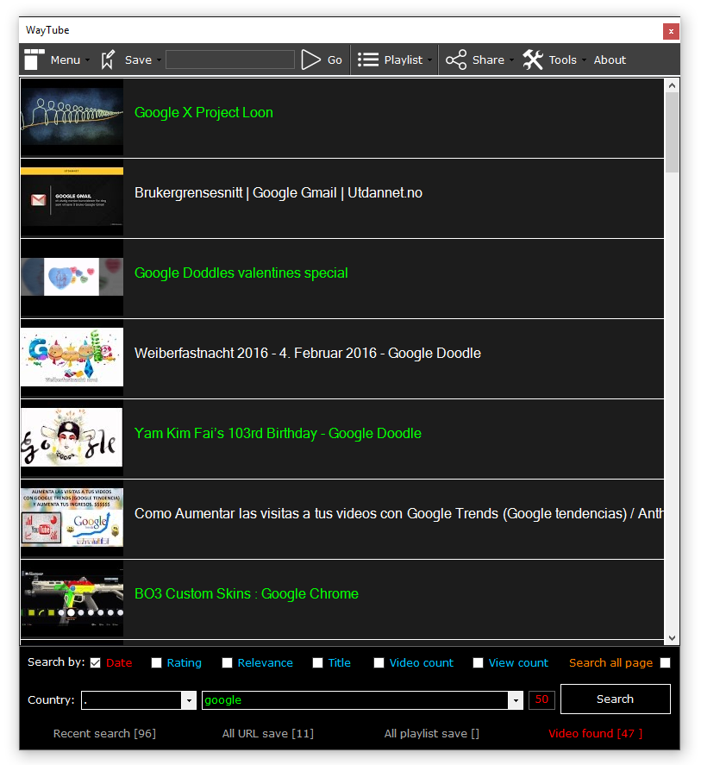Click the vertical scrollbar thumb
This screenshot has height=765, width=701.
point(673,132)
